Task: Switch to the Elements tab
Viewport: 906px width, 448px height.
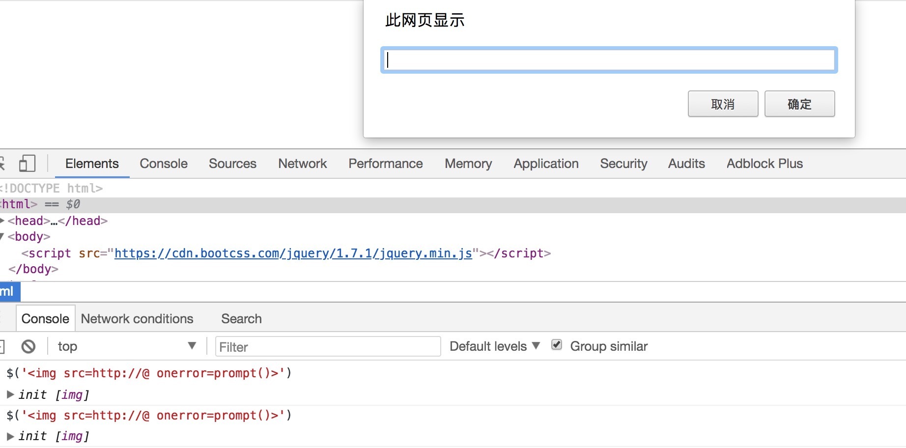Action: (92, 164)
